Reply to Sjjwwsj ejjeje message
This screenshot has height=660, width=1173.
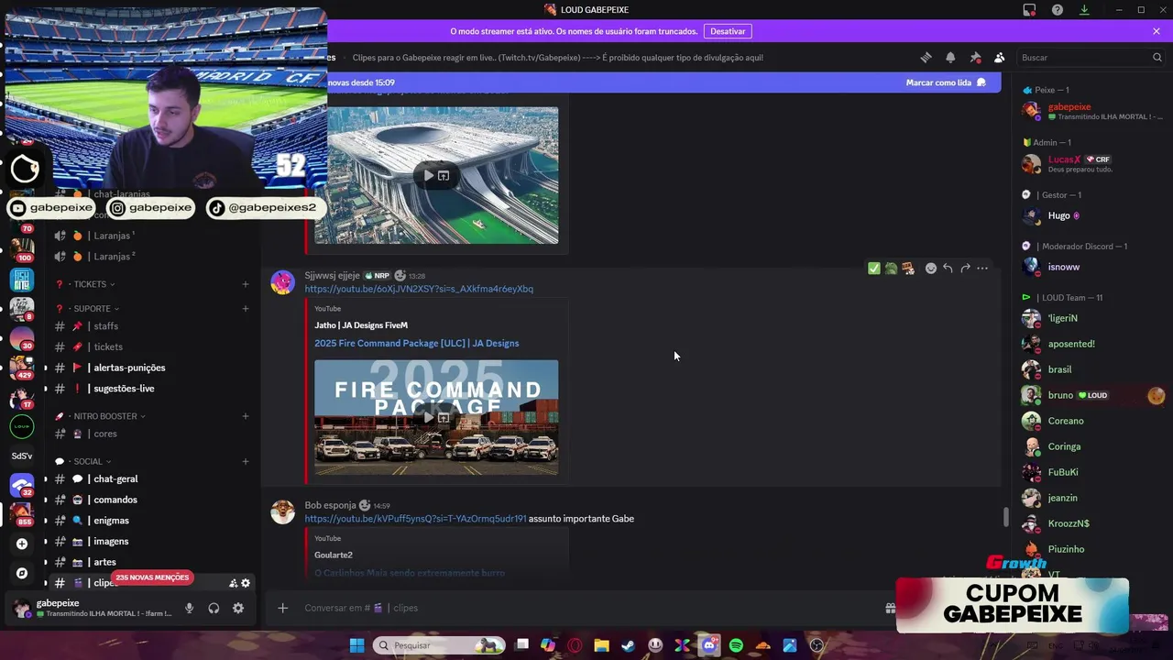pos(948,269)
